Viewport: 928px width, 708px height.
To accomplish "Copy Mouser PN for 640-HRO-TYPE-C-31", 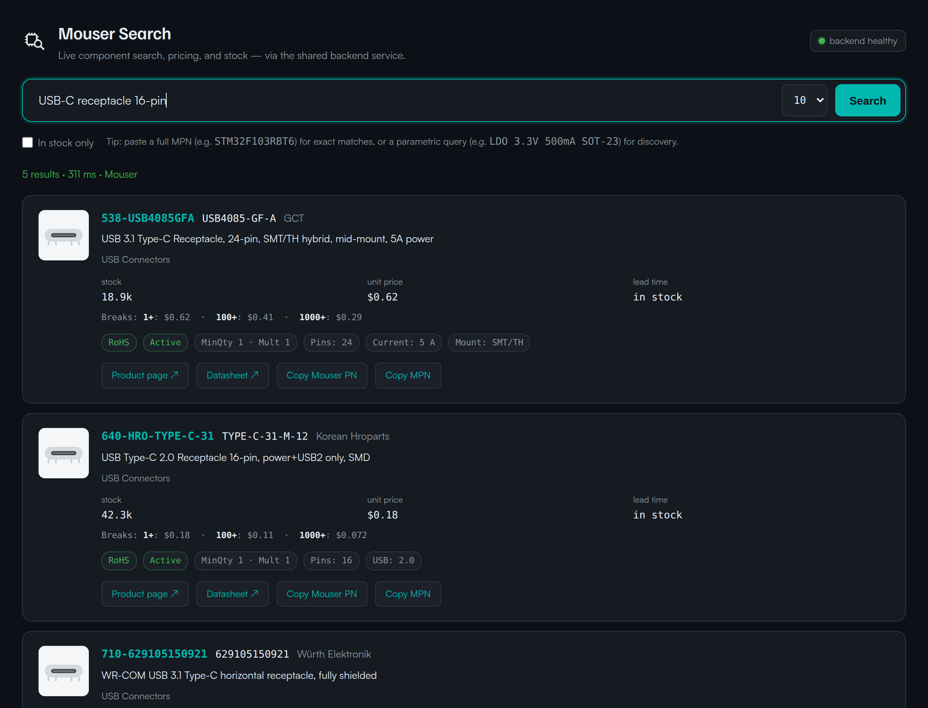I will click(322, 594).
